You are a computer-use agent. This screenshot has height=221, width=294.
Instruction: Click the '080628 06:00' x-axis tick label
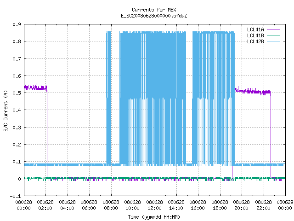(x=89, y=205)
